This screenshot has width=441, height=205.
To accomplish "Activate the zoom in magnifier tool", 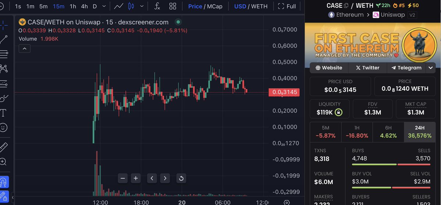I will tap(4, 162).
